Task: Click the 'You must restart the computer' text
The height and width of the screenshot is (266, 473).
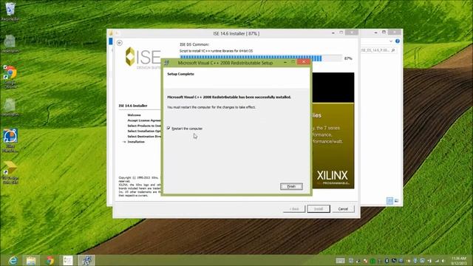Action: pyautogui.click(x=211, y=107)
